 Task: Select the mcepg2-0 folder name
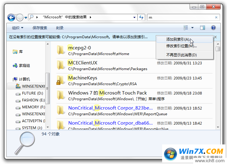pyautogui.click(x=79, y=48)
